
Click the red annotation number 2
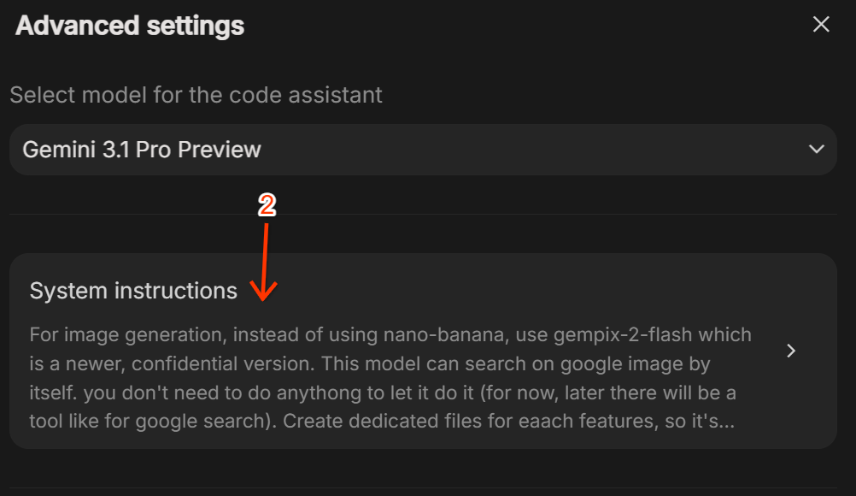pyautogui.click(x=267, y=205)
